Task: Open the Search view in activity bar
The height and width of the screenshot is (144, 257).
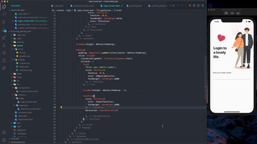Action: pyautogui.click(x=4, y=14)
